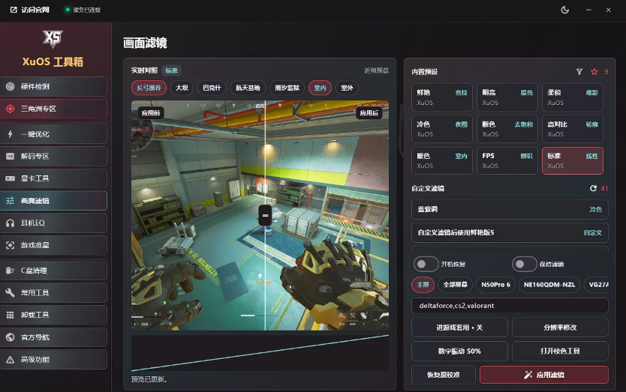Click the 标准 tag beside 实时对照
Screen dimensions: 626x392
172,70
